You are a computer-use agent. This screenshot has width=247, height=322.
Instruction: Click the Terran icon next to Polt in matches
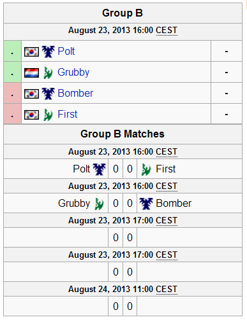click(100, 169)
